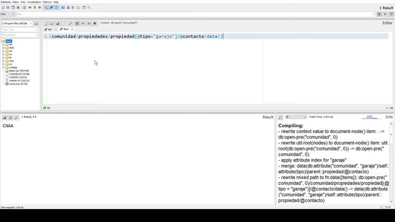Open the All dropdown in Info panel
The height and width of the screenshot is (222, 395).
[x=296, y=117]
